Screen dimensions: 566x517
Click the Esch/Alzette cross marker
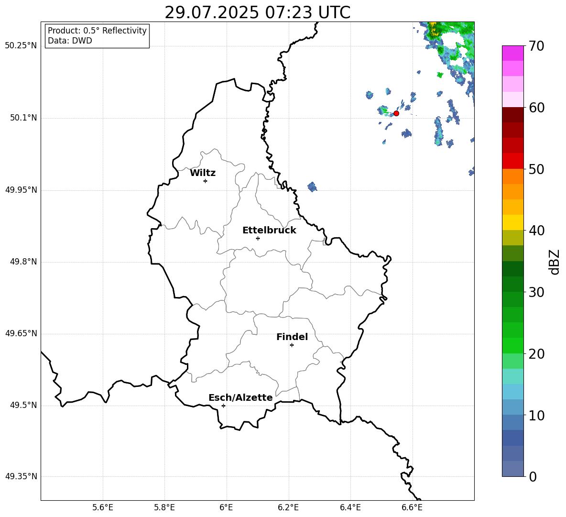[x=223, y=406]
